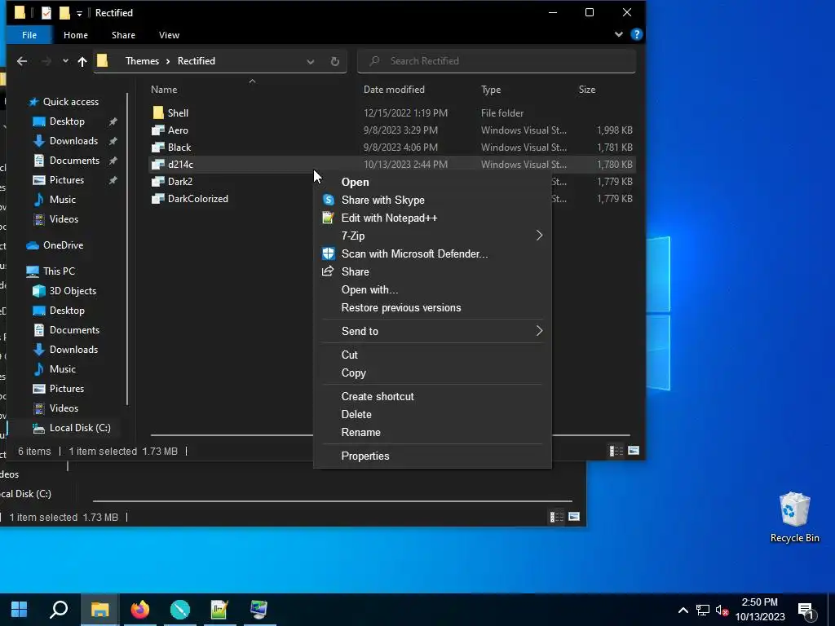This screenshot has height=626, width=835.
Task: Sort files by the Name column header
Action: (164, 90)
